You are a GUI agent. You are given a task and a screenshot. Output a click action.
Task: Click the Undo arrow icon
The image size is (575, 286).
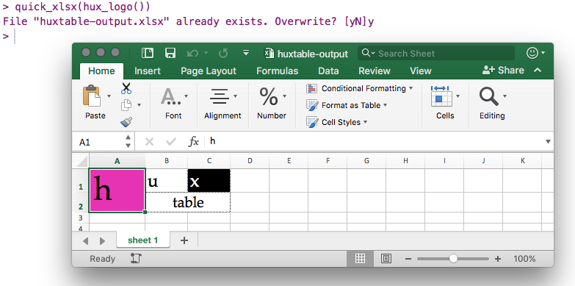point(193,54)
